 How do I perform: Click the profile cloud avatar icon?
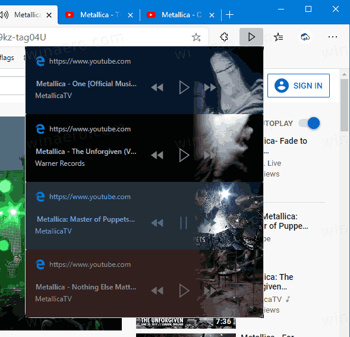coord(305,37)
